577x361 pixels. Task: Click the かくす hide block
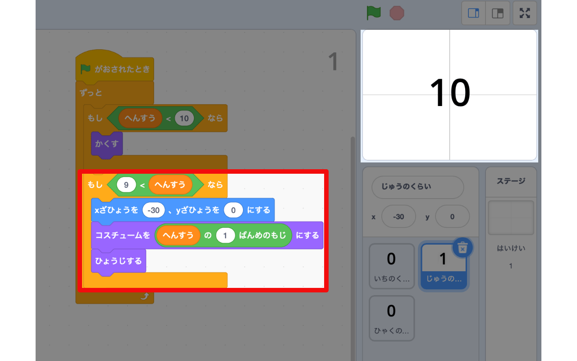tap(106, 144)
